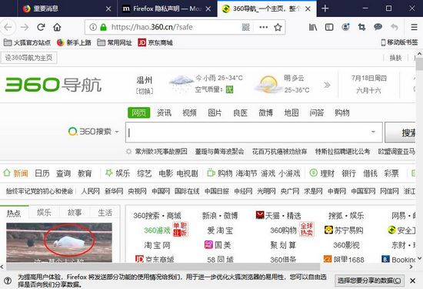This screenshot has width=423, height=289.
Task: Open the QR code icon in address bar
Action: (x=246, y=27)
